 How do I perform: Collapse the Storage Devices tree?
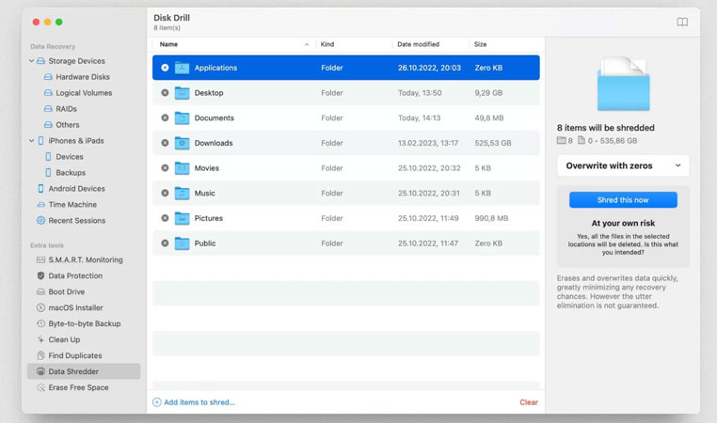click(x=31, y=61)
